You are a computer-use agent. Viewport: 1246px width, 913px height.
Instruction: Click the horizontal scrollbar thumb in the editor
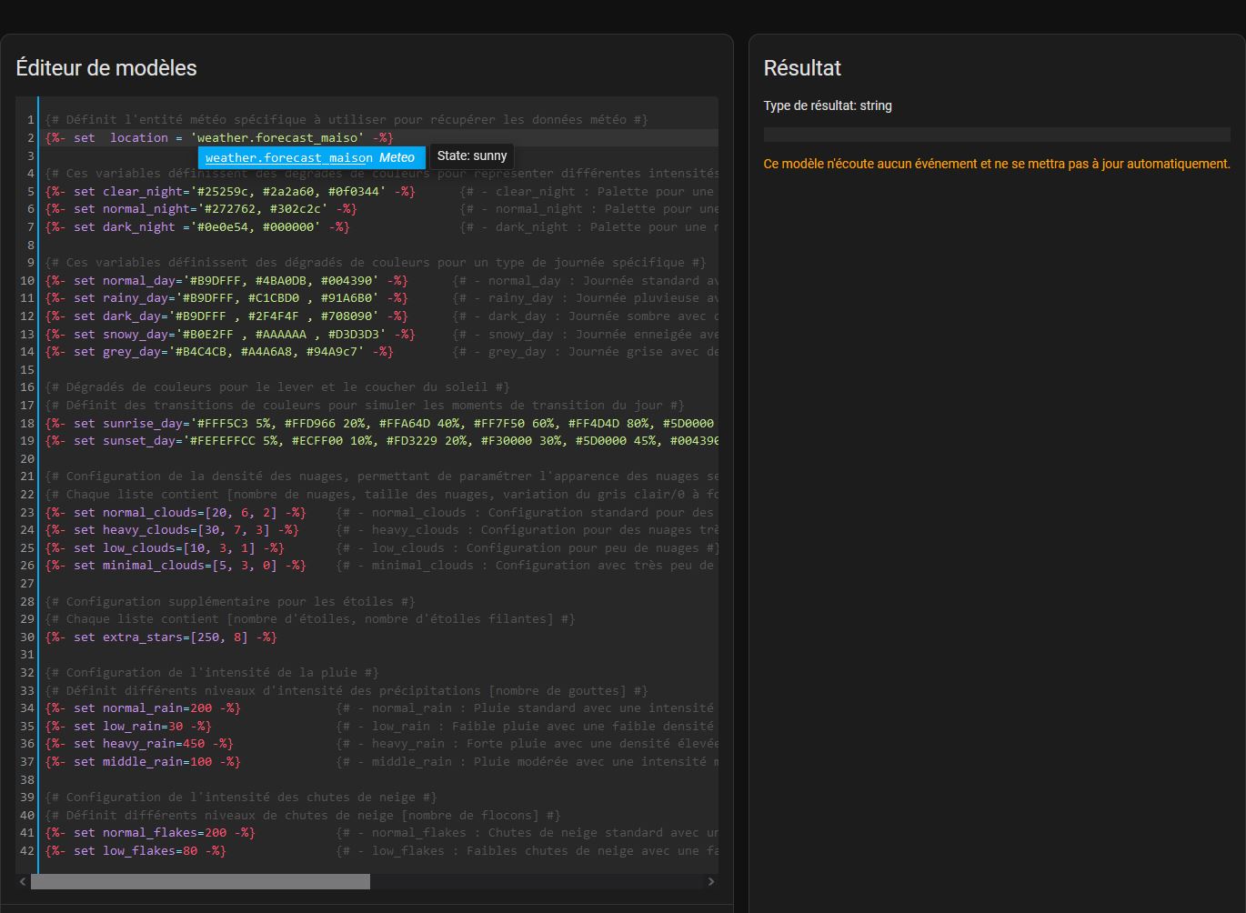[200, 881]
